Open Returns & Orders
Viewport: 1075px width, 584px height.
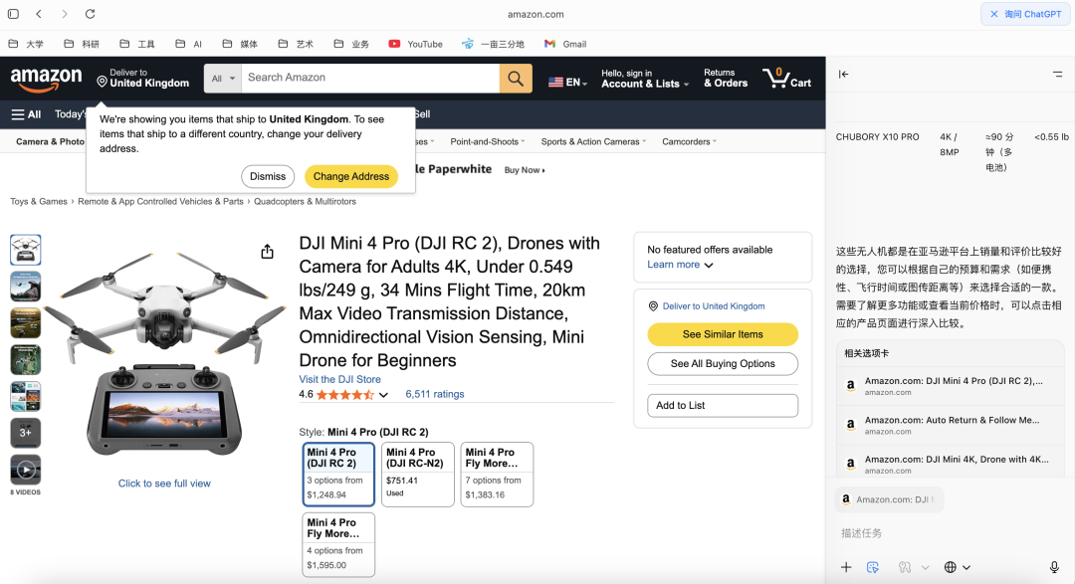coord(726,79)
